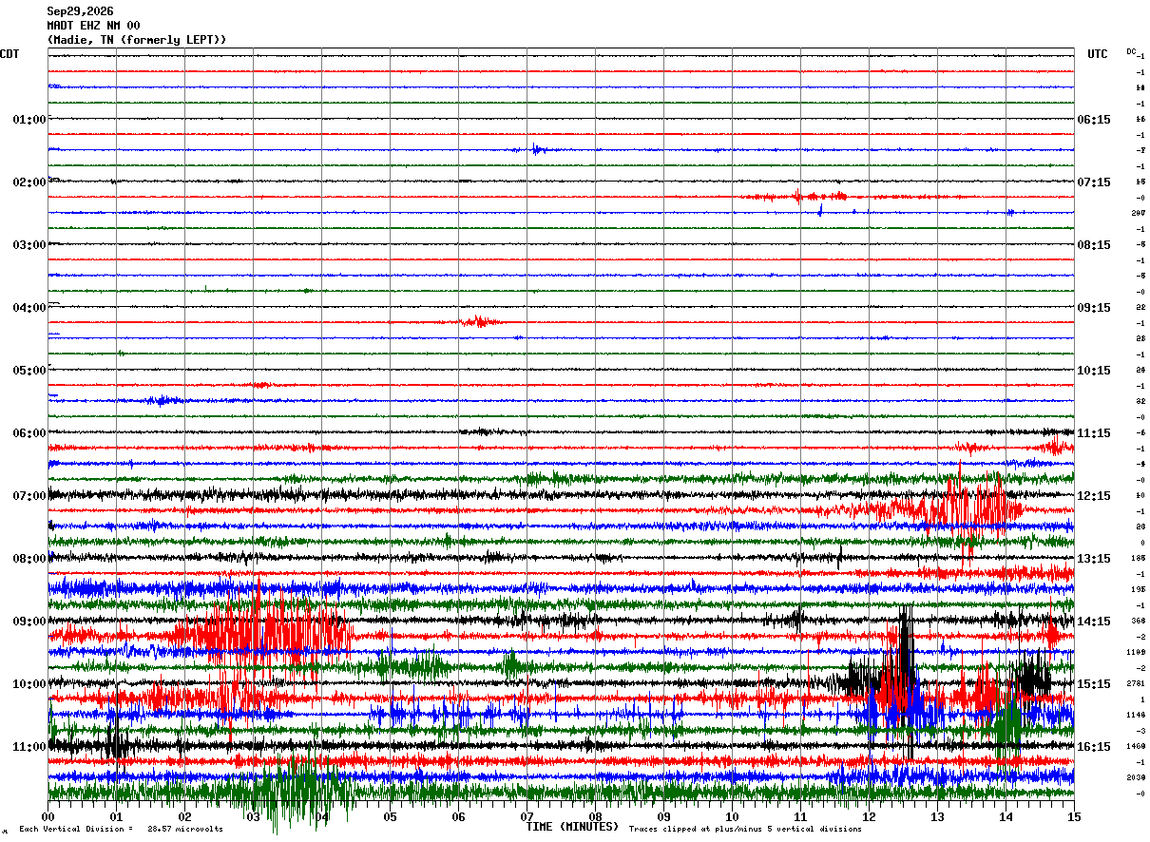Click the DC offset column header
This screenshot has width=1150, height=842.
[1131, 51]
